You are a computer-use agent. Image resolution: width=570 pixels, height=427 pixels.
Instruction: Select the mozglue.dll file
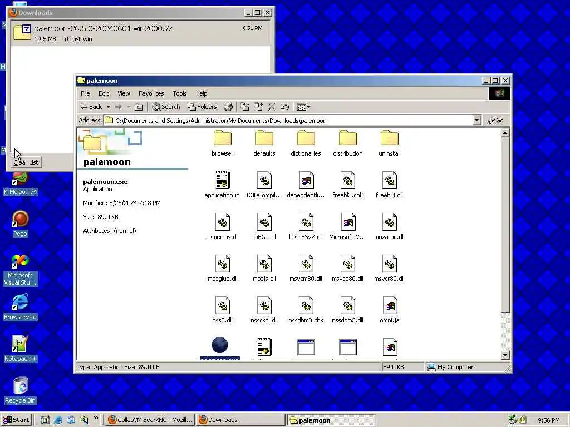(x=222, y=269)
